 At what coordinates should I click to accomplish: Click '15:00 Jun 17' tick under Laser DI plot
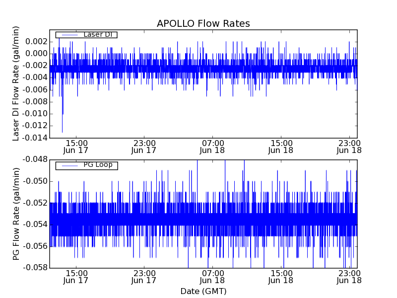click(76, 147)
